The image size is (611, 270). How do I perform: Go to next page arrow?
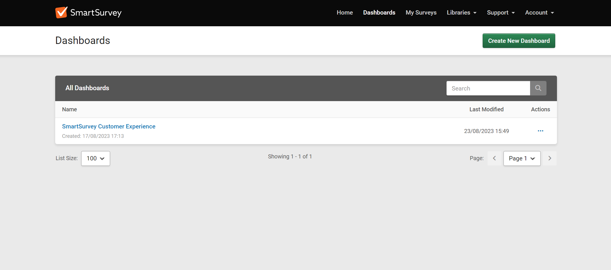550,158
